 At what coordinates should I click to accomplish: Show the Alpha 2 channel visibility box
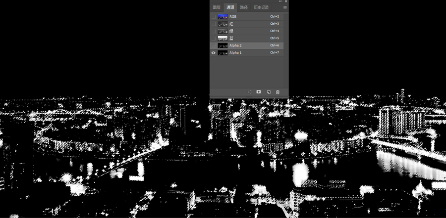coord(214,45)
